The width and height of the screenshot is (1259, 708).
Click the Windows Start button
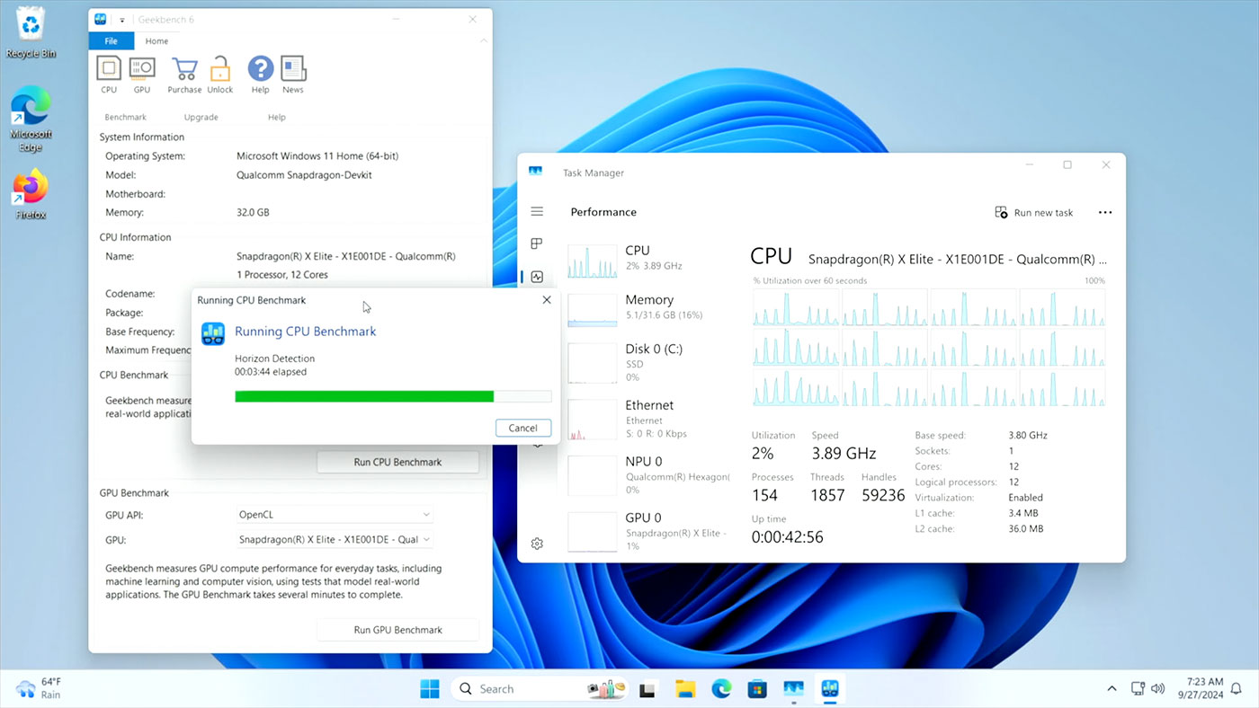pos(430,689)
